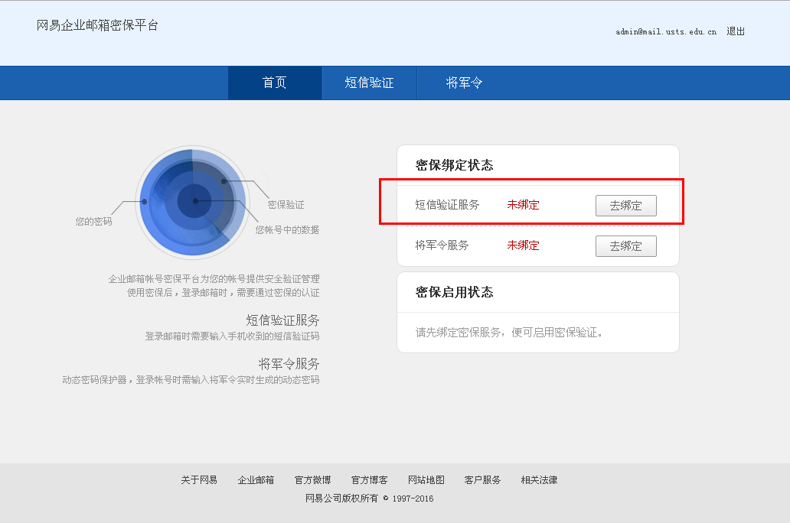This screenshot has width=790, height=523.
Task: Open the 网站地图 footer link
Action: (426, 480)
